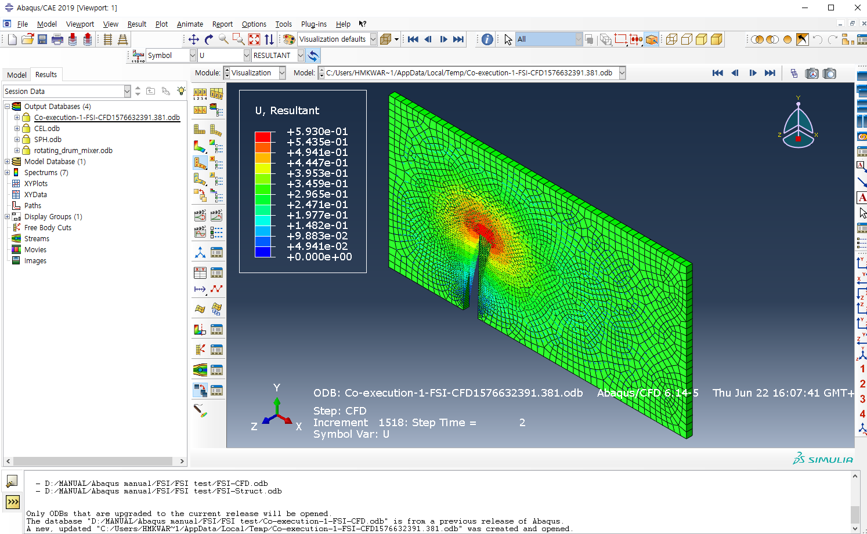Open the color palette icon in toolbar
The height and width of the screenshot is (534, 867).
pyautogui.click(x=289, y=39)
